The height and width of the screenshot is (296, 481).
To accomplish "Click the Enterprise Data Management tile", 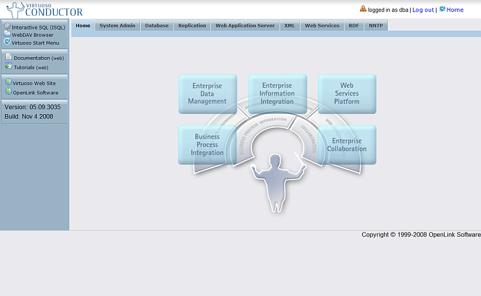I will pyautogui.click(x=207, y=94).
